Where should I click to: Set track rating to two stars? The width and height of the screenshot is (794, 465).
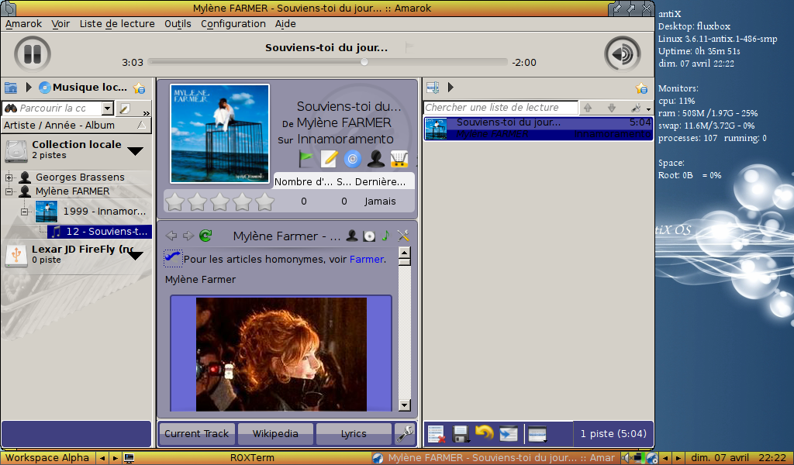pyautogui.click(x=197, y=201)
